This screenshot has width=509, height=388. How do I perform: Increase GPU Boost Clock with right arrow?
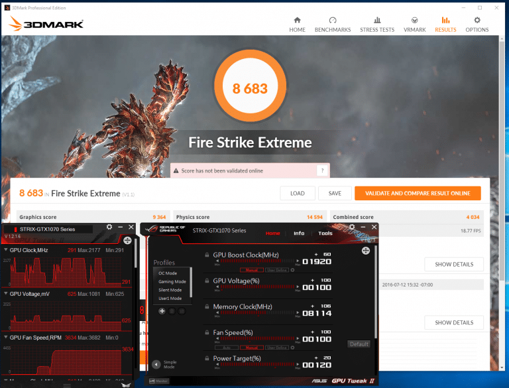[298, 261]
